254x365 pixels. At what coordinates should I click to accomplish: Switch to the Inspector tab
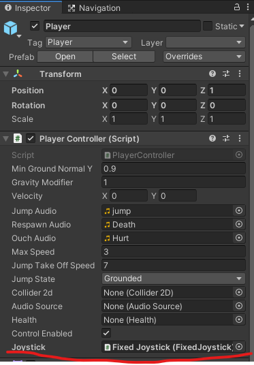[x=31, y=8]
